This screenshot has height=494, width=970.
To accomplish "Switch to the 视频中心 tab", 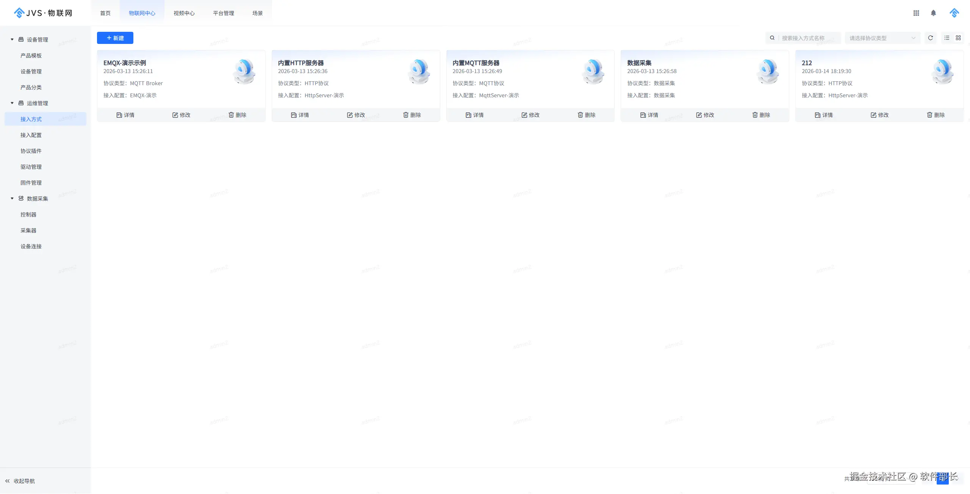I will pos(184,13).
